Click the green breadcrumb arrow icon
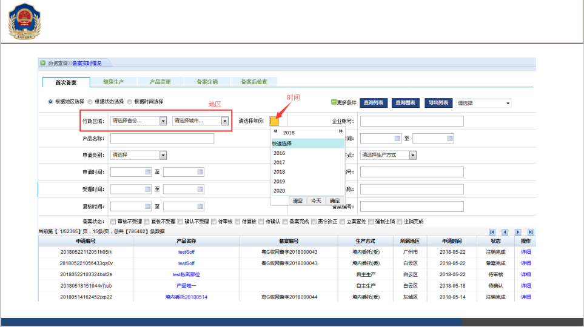584x327 pixels. (x=43, y=63)
